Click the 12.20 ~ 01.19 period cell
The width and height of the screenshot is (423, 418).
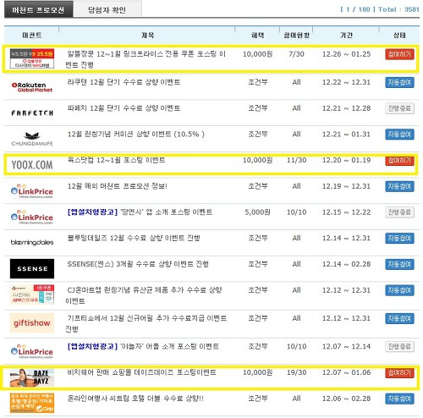pyautogui.click(x=346, y=160)
